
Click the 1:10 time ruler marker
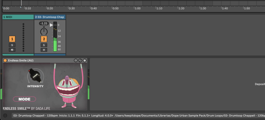(x=159, y=8)
